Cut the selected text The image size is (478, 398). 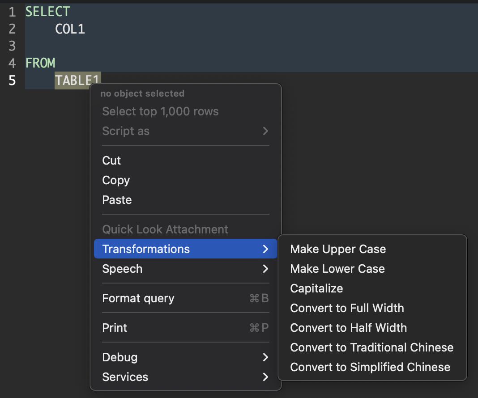(x=111, y=160)
